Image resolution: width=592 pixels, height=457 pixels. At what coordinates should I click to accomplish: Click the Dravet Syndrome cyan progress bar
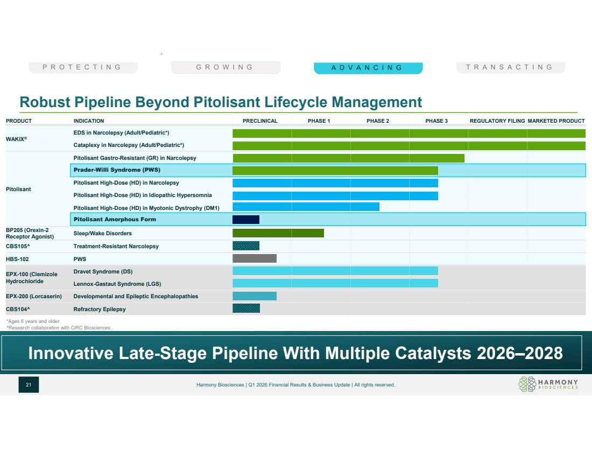point(335,271)
